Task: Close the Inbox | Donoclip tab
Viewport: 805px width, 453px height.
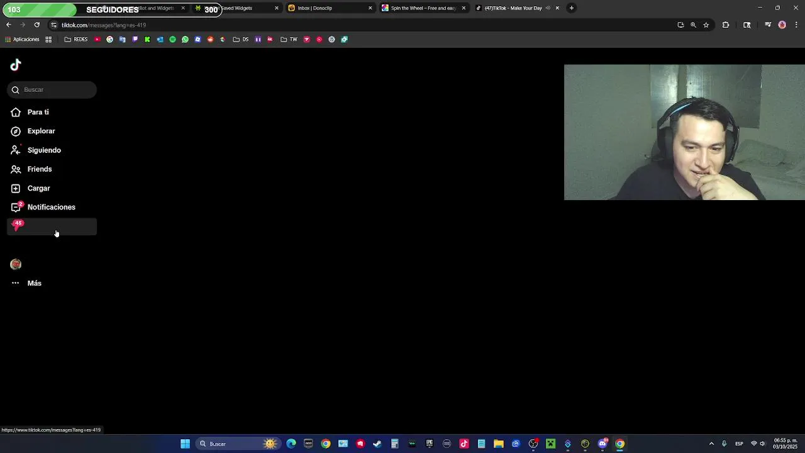Action: click(x=370, y=8)
